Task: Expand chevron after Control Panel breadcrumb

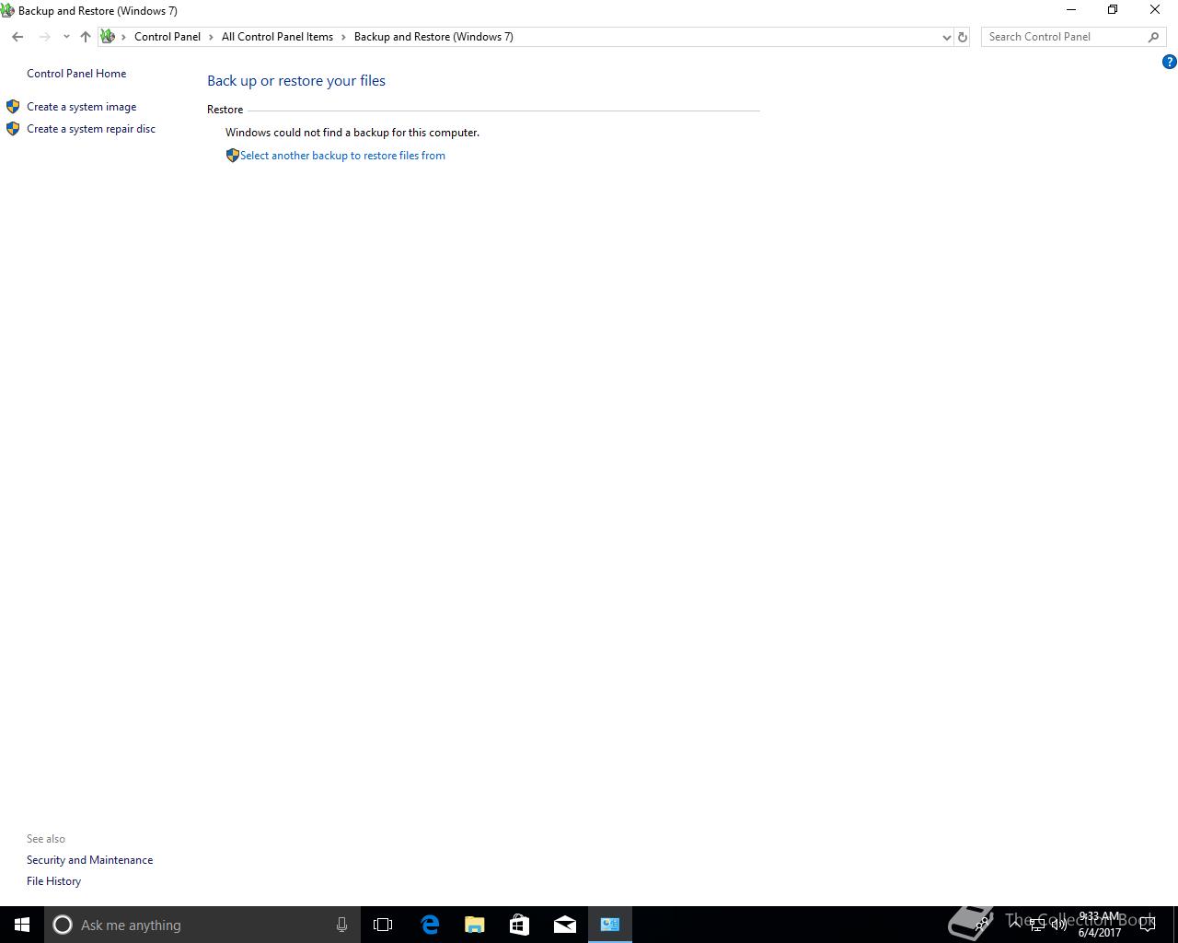Action: point(211,37)
